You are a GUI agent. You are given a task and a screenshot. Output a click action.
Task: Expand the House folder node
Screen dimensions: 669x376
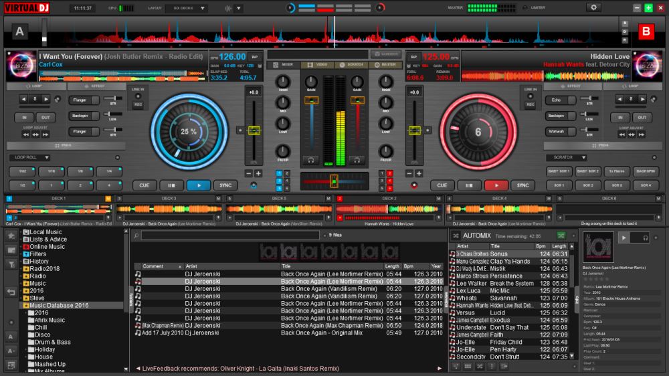(x=26, y=357)
